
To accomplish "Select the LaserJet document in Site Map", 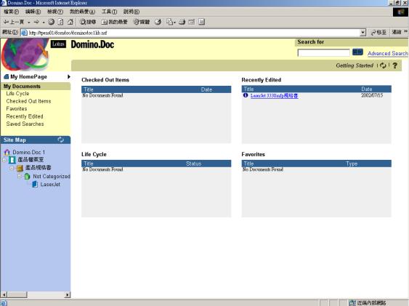I will point(50,185).
